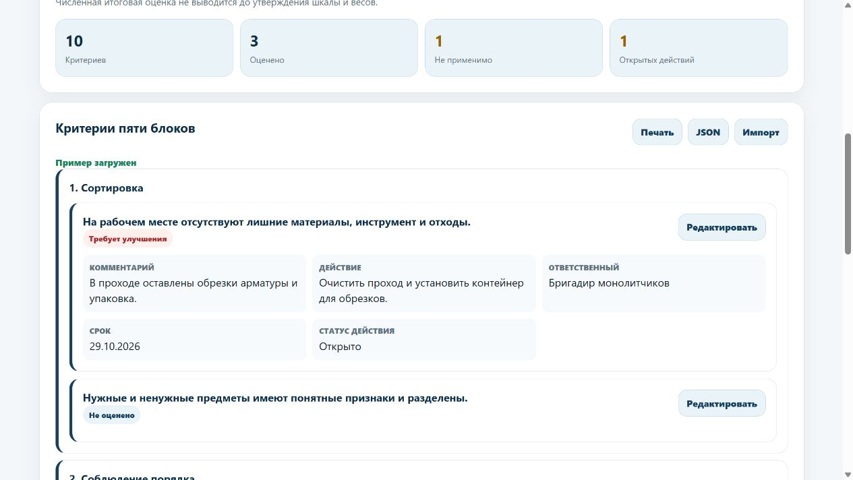Click the scrollbar up arrow
Screen dimensions: 853x480
(x=848, y=5)
